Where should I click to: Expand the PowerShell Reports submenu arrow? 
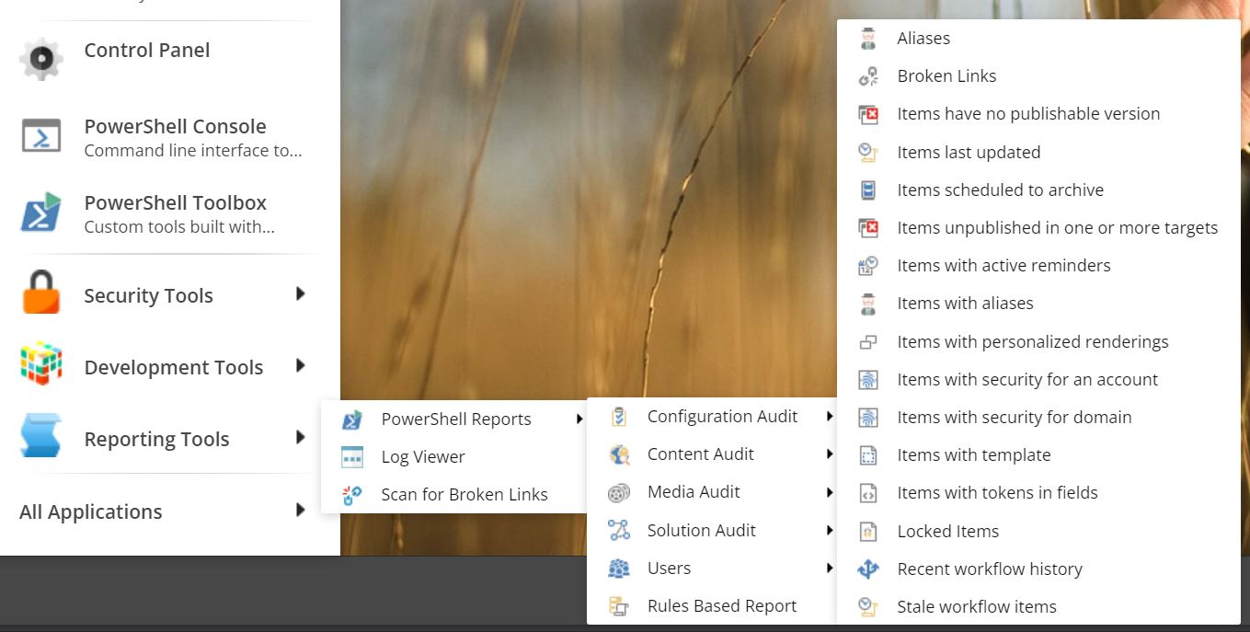coord(579,419)
